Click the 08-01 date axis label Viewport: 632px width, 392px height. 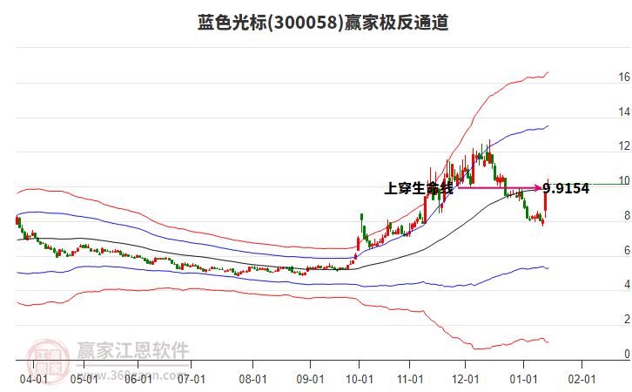click(252, 379)
